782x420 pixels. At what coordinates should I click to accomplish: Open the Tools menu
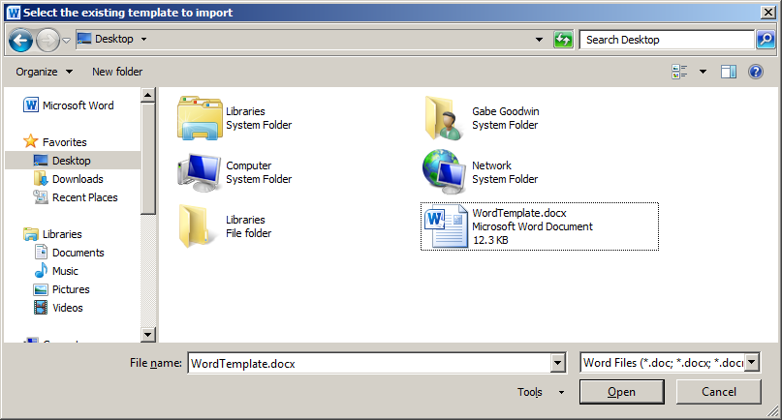point(541,392)
